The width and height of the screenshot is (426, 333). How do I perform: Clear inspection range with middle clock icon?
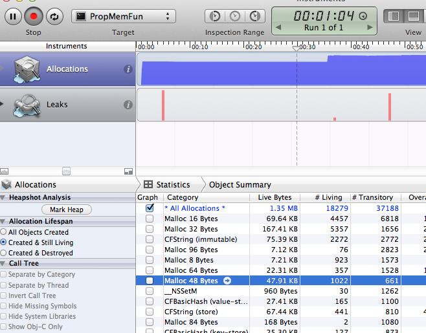click(234, 16)
